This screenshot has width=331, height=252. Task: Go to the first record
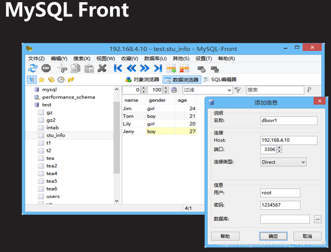point(118,68)
